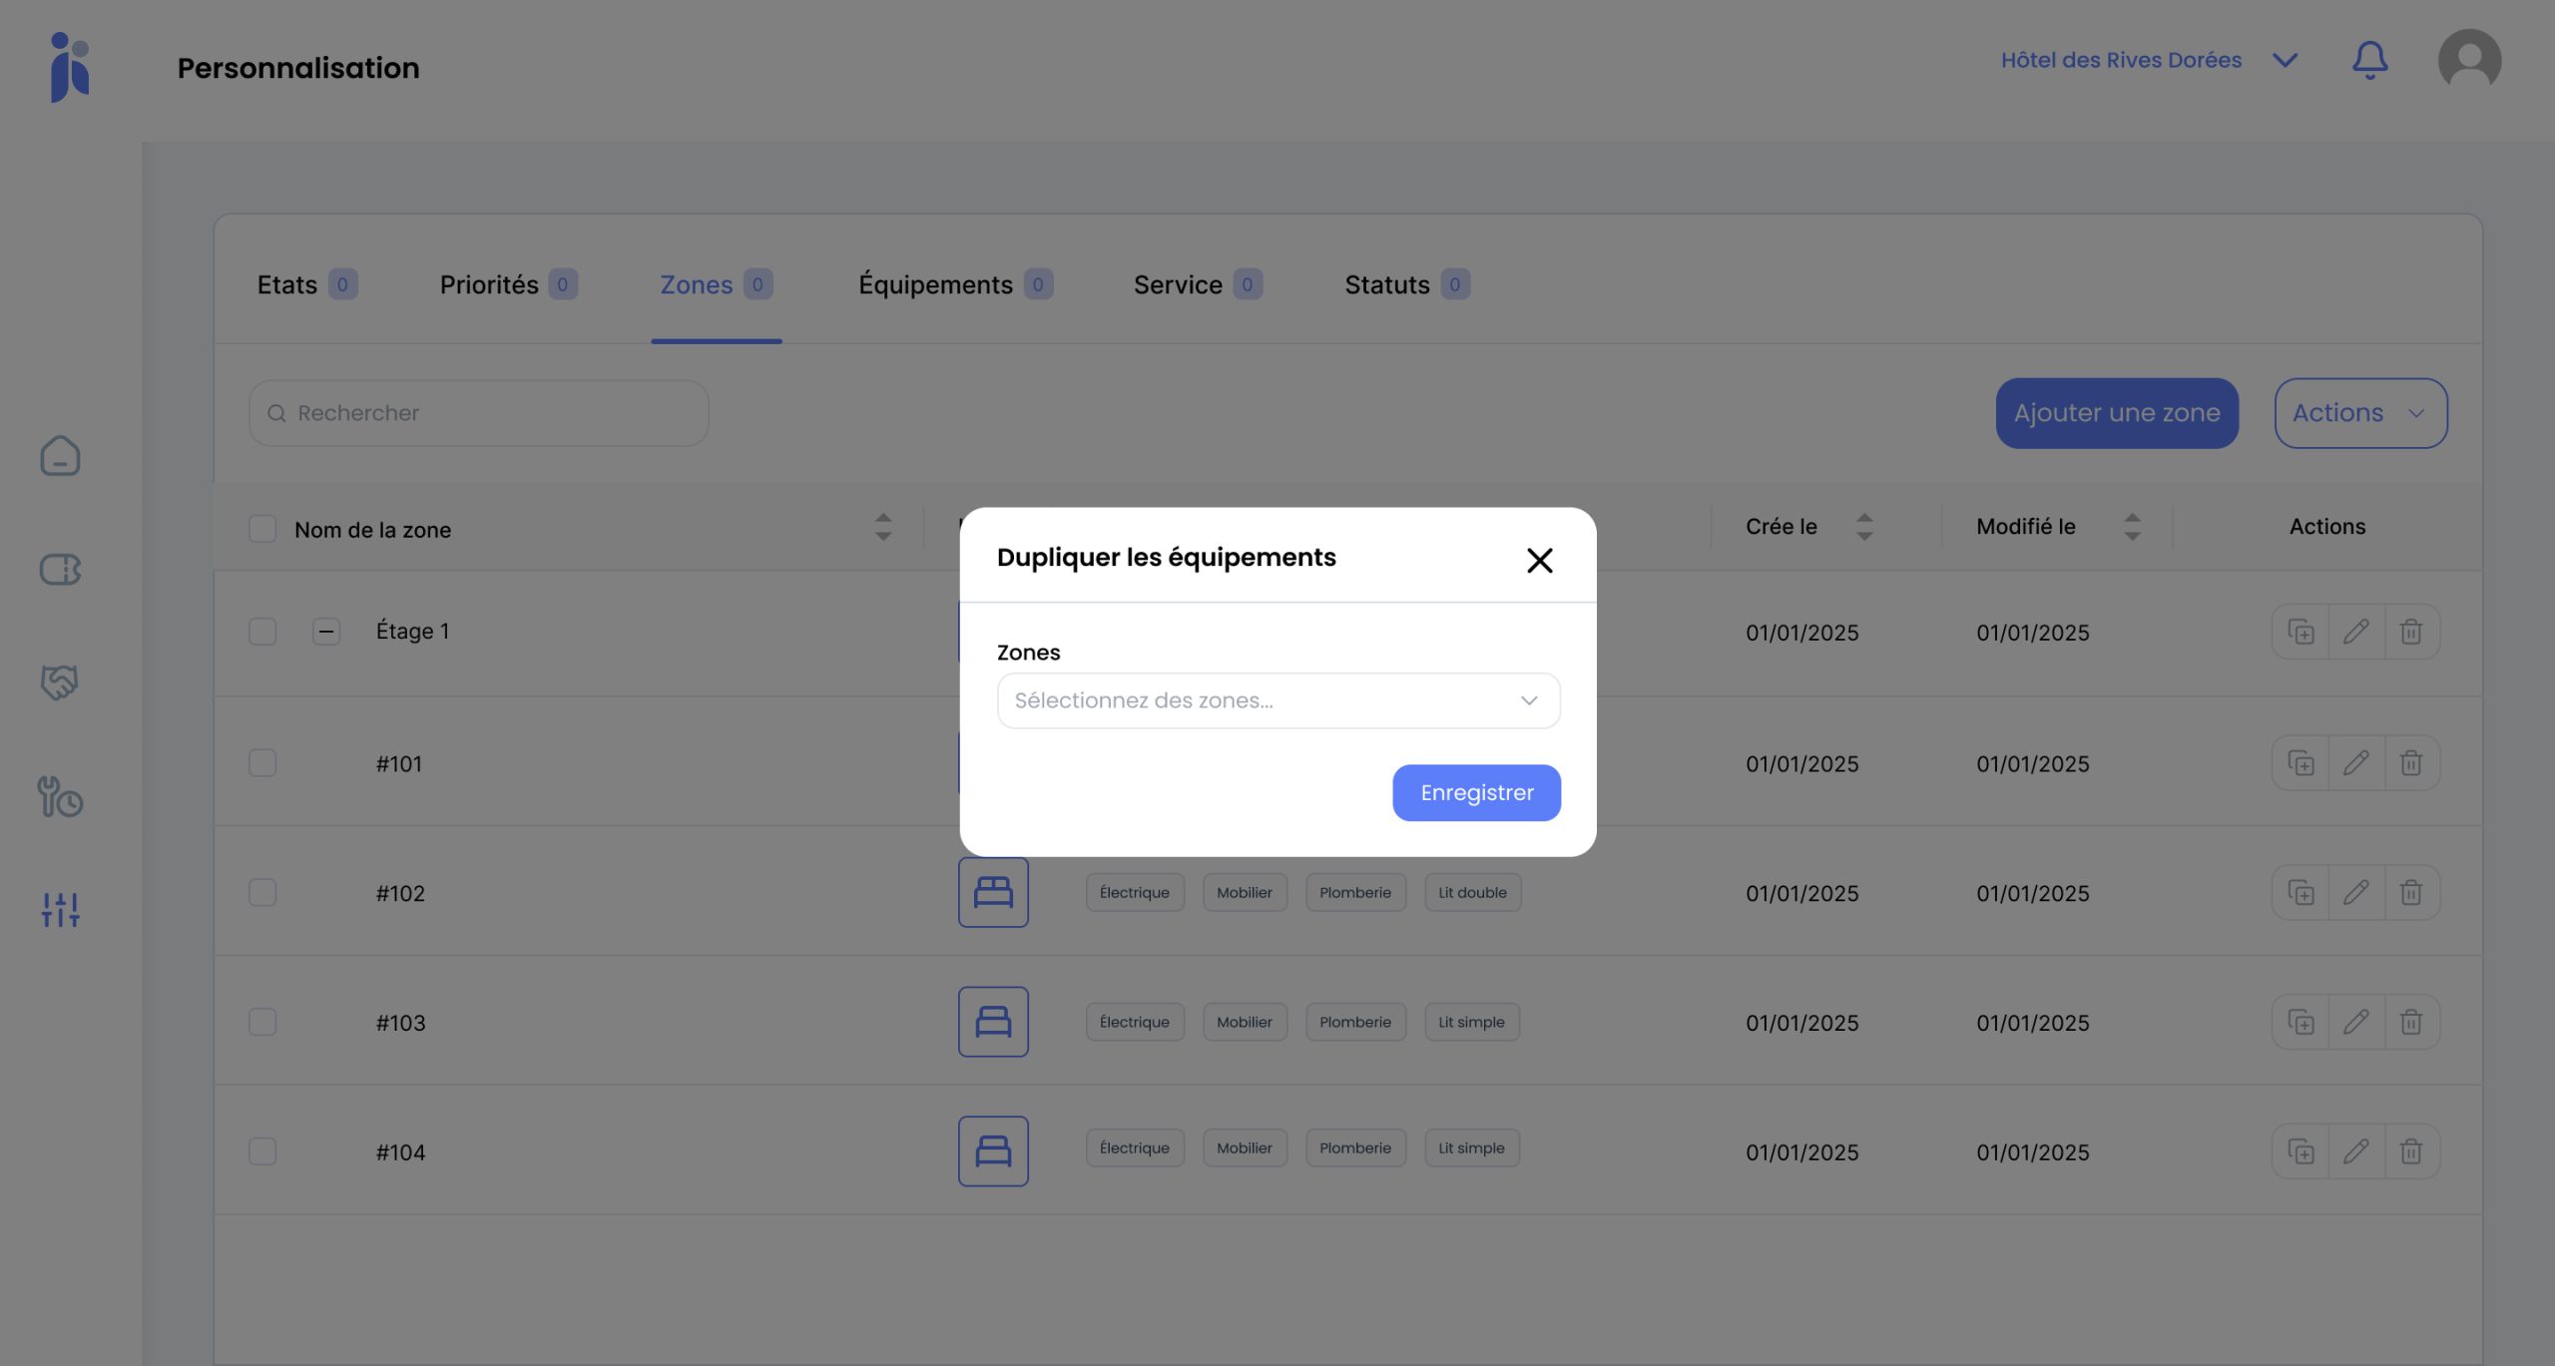This screenshot has height=1366, width=2555.
Task: Click the pencil edit icon for #103
Action: [x=2355, y=1022]
